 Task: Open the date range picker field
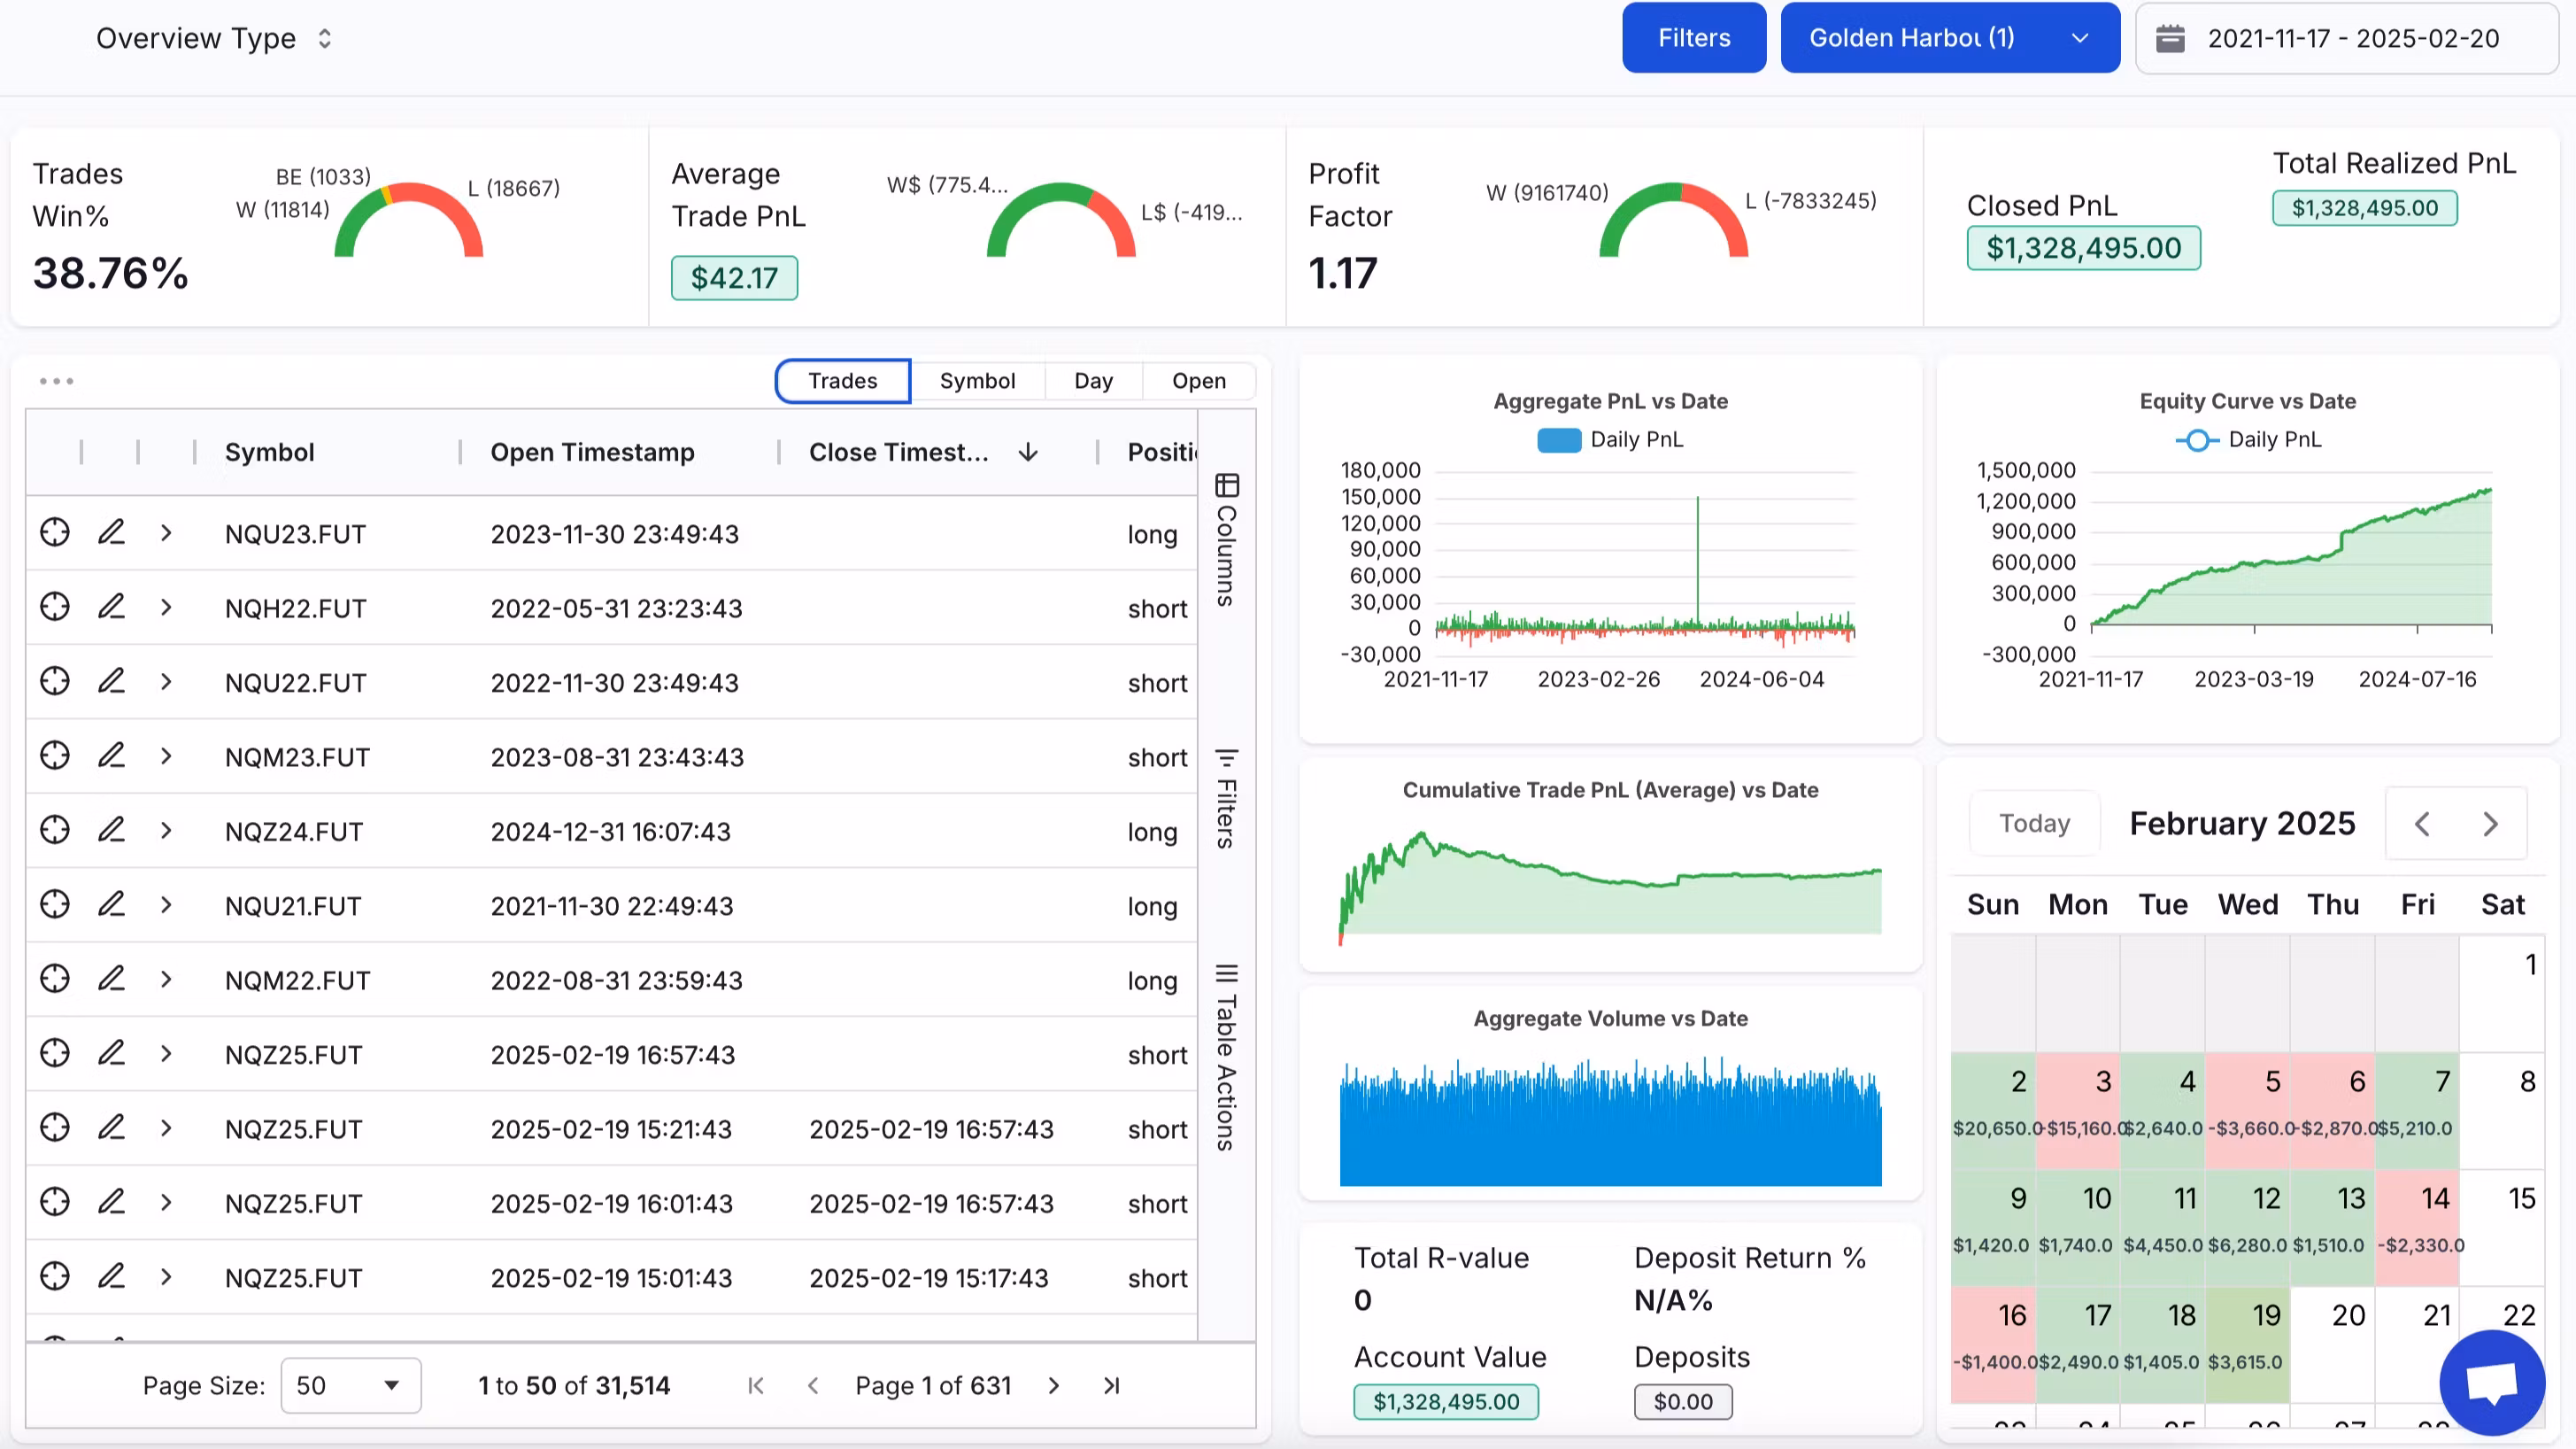(x=2345, y=38)
